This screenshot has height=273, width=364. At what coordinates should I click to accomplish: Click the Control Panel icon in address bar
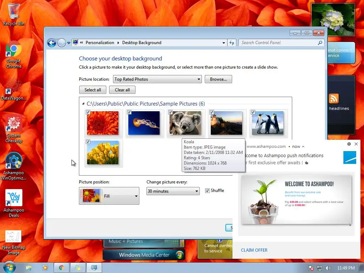[75, 43]
